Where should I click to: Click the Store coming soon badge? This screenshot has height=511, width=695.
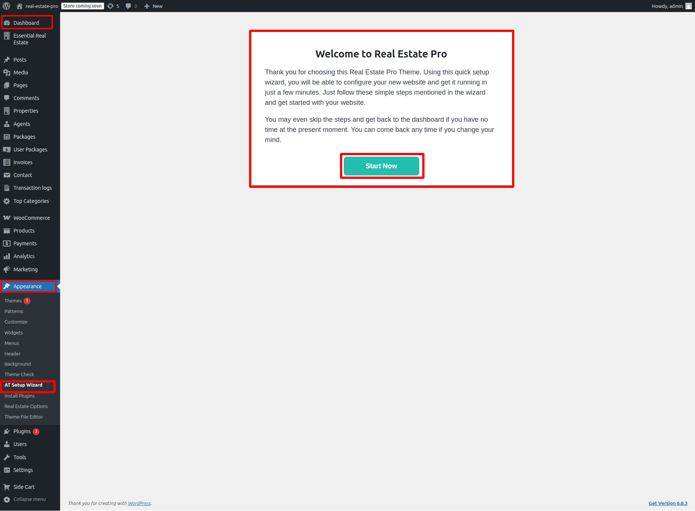[82, 6]
